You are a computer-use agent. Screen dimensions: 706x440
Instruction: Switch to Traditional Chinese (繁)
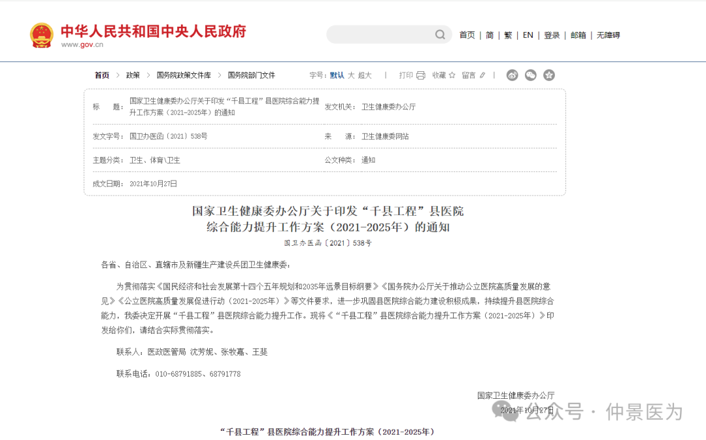click(x=508, y=35)
